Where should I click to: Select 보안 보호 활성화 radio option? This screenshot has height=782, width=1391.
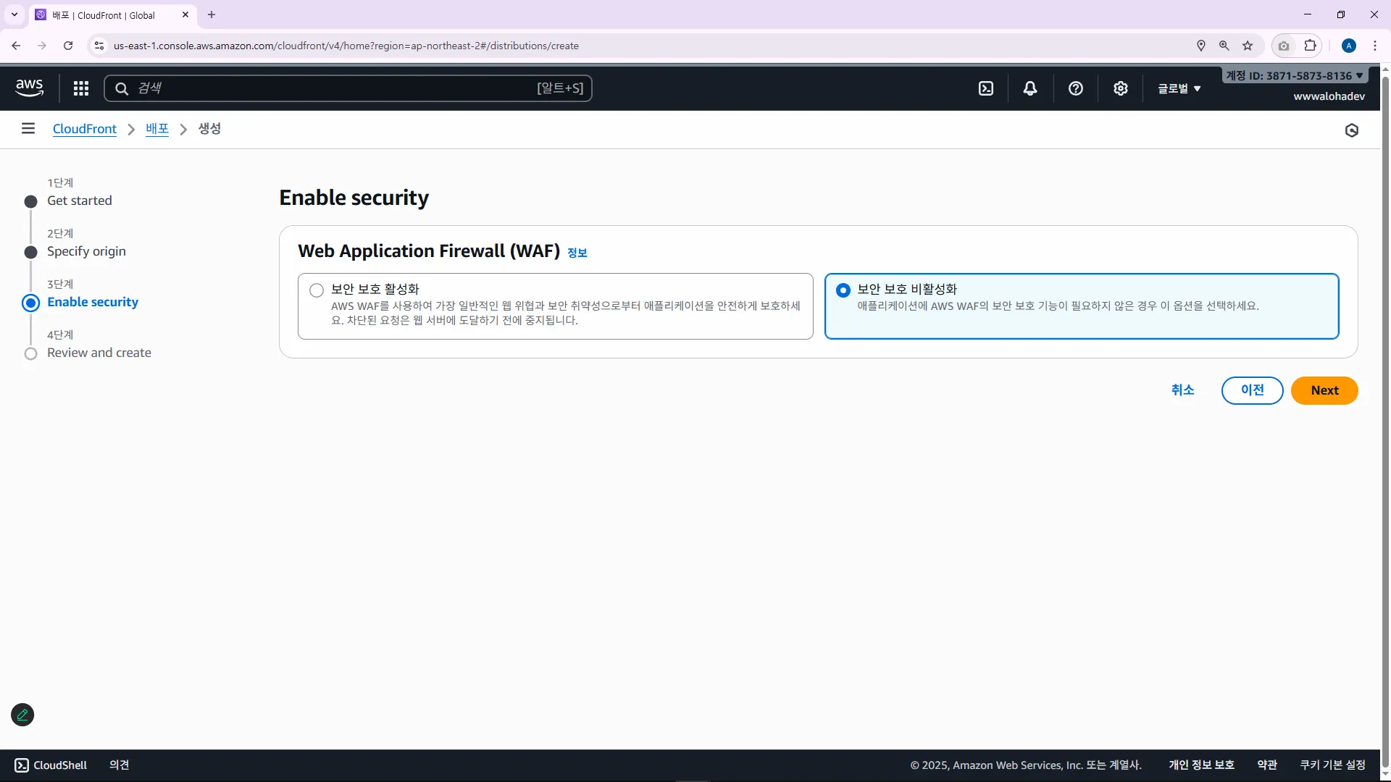point(317,290)
